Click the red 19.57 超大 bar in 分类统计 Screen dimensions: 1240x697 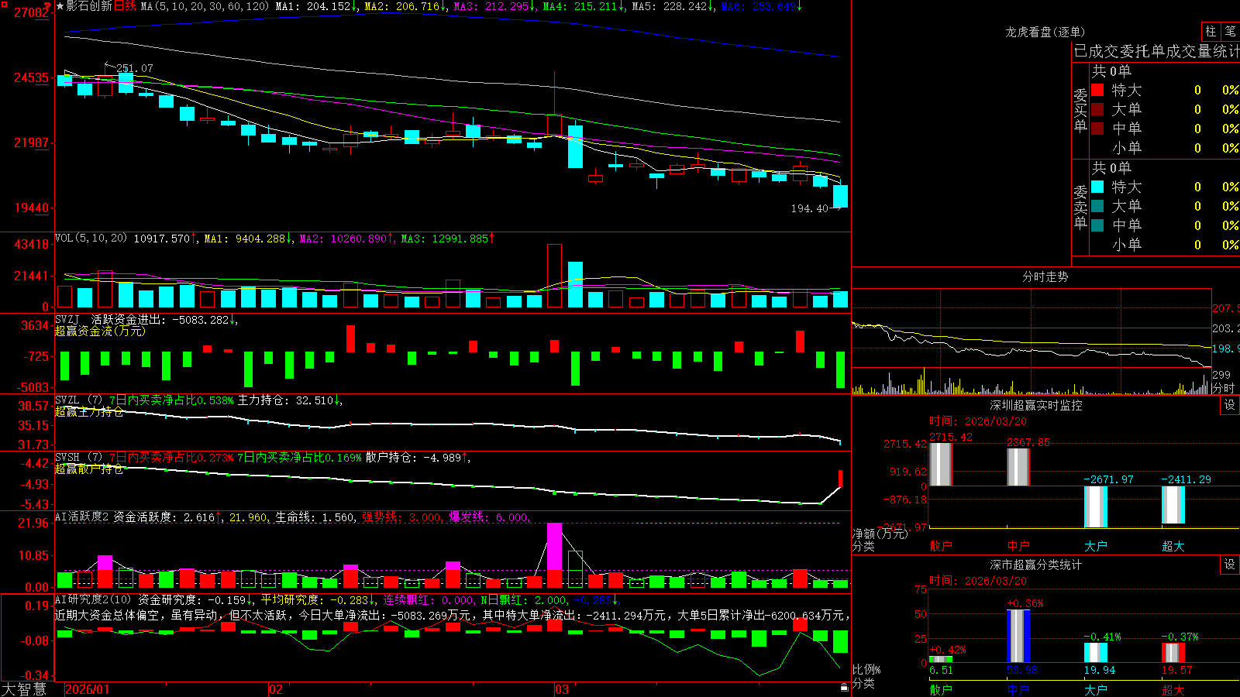coord(1173,653)
